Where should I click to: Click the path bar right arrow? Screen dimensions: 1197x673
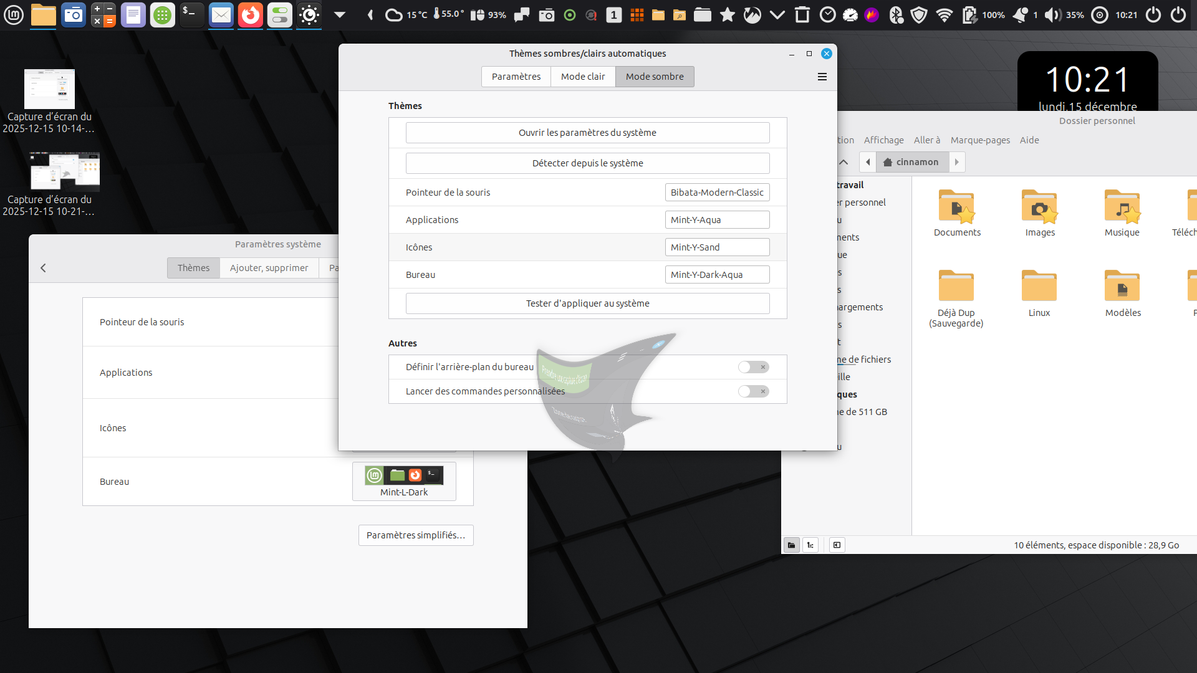(x=957, y=162)
